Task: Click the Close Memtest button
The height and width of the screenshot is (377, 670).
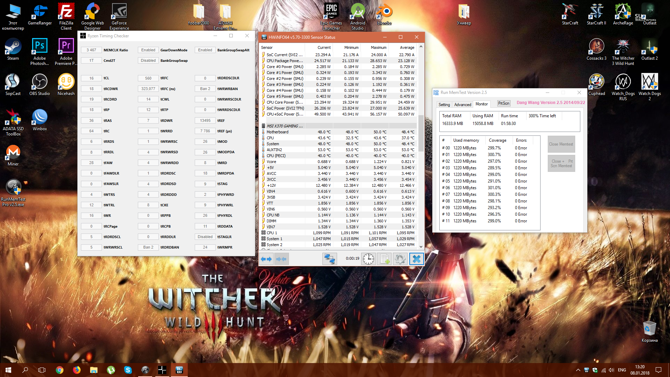Action: pos(561,144)
